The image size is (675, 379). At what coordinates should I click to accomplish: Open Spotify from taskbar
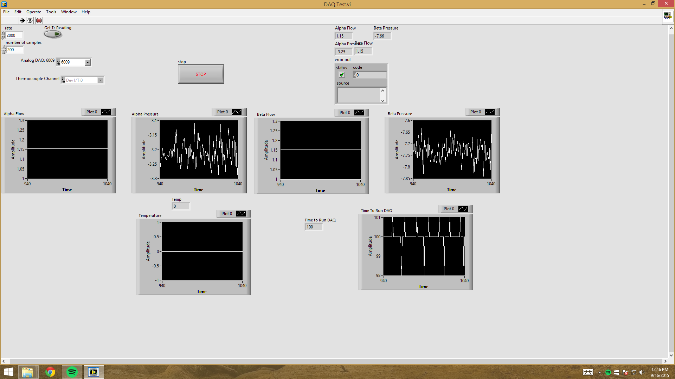[72, 372]
